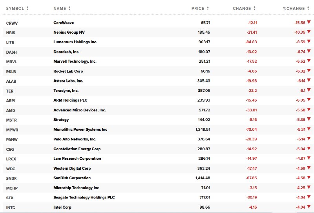Open the MPWR ticker symbol

click(12, 130)
